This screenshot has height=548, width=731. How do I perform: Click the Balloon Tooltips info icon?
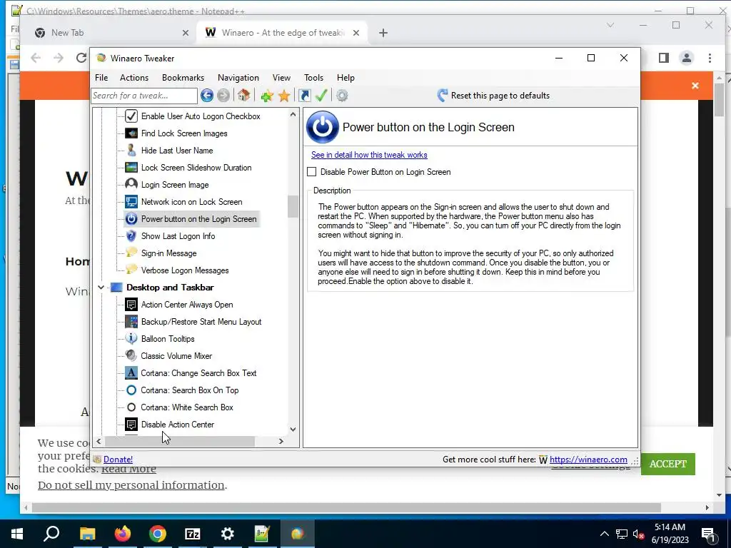coord(131,338)
